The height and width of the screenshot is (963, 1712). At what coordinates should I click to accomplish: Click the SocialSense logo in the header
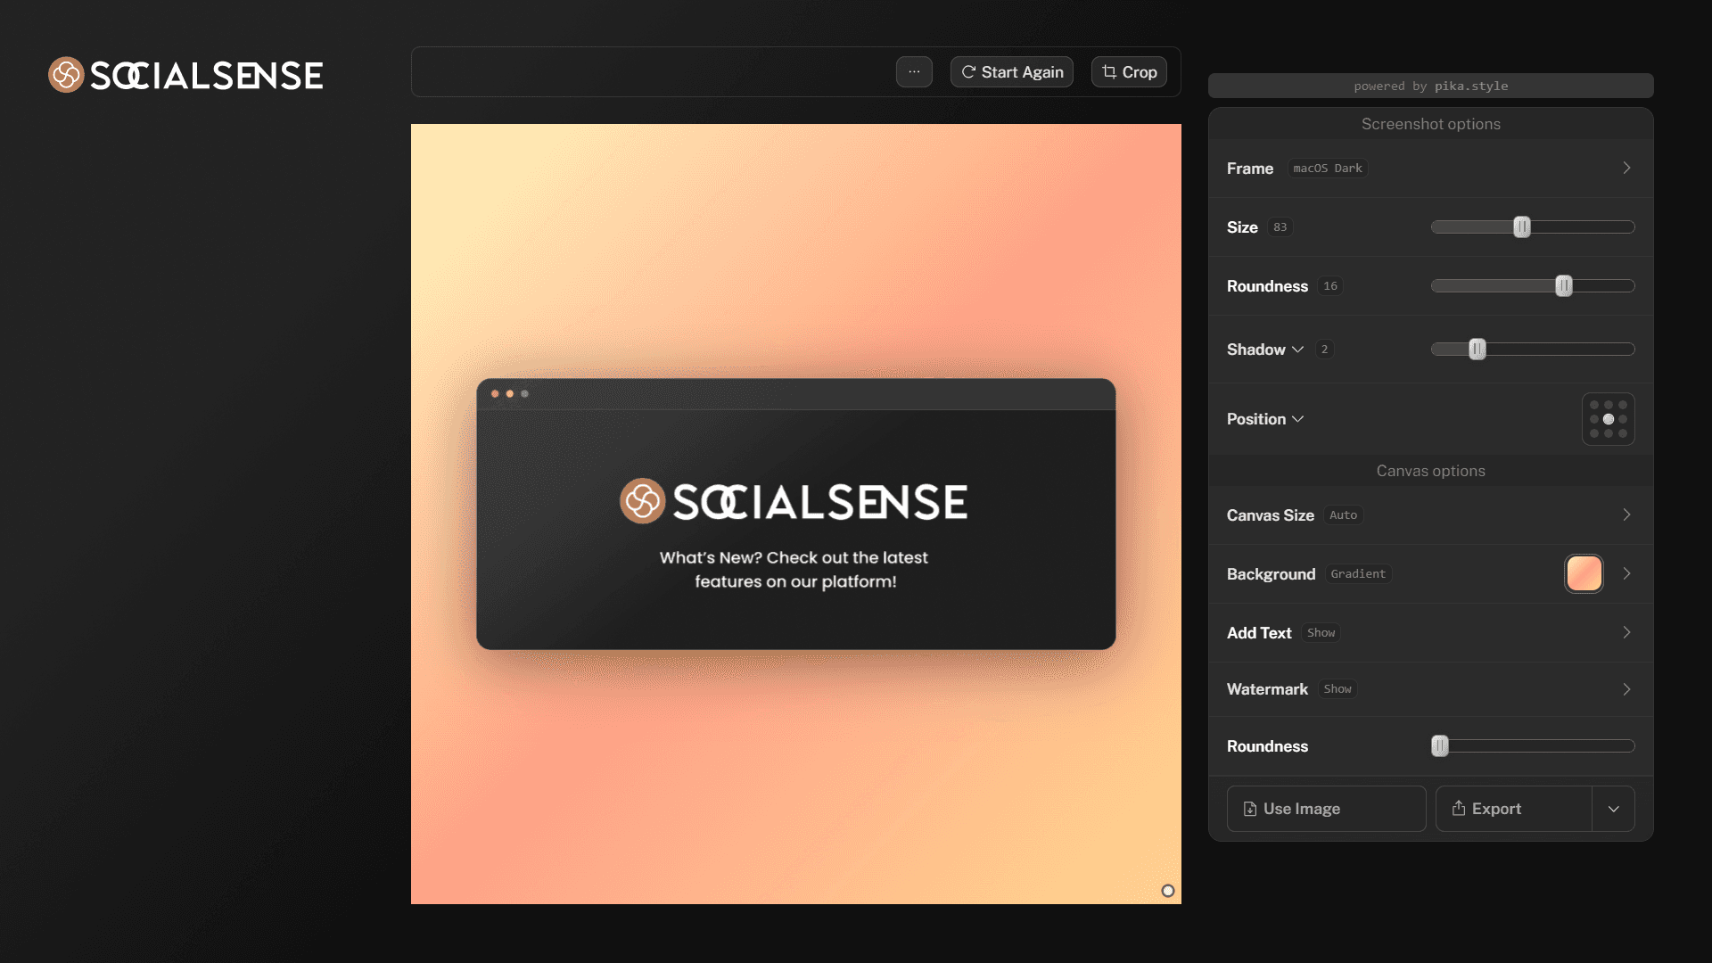click(185, 75)
